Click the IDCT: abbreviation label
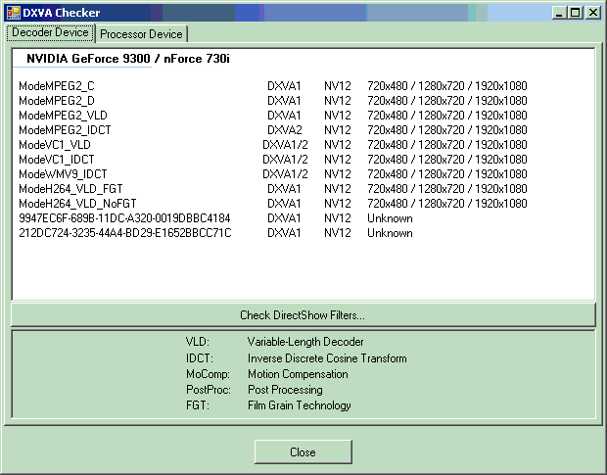 pyautogui.click(x=200, y=358)
